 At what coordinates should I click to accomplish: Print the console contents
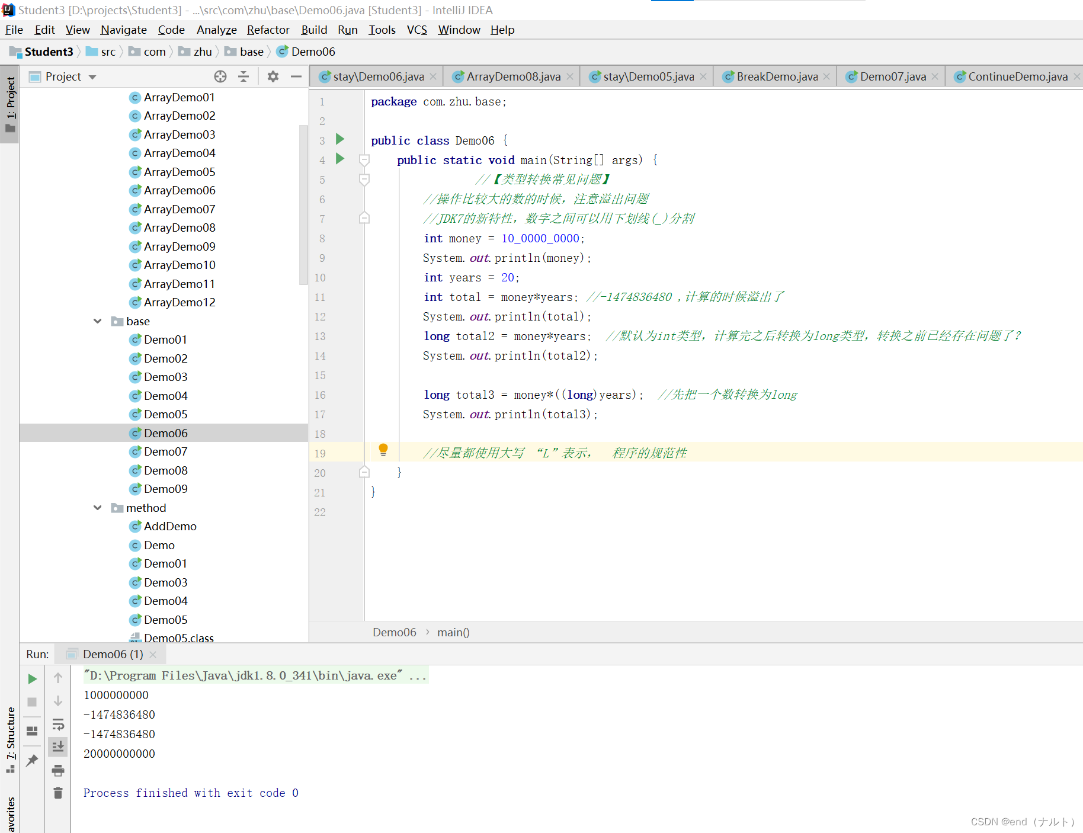57,770
